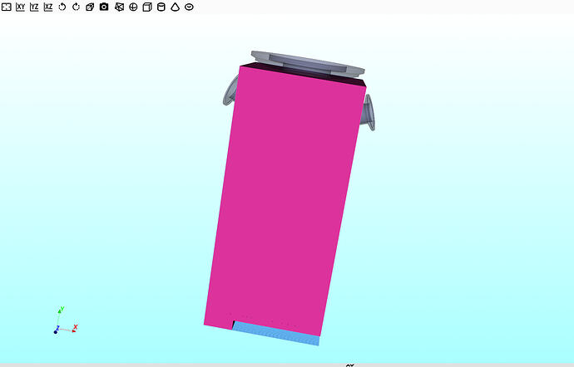This screenshot has width=574, height=367.
Task: Click the XYZ axis orientation triad
Action: pos(66,321)
